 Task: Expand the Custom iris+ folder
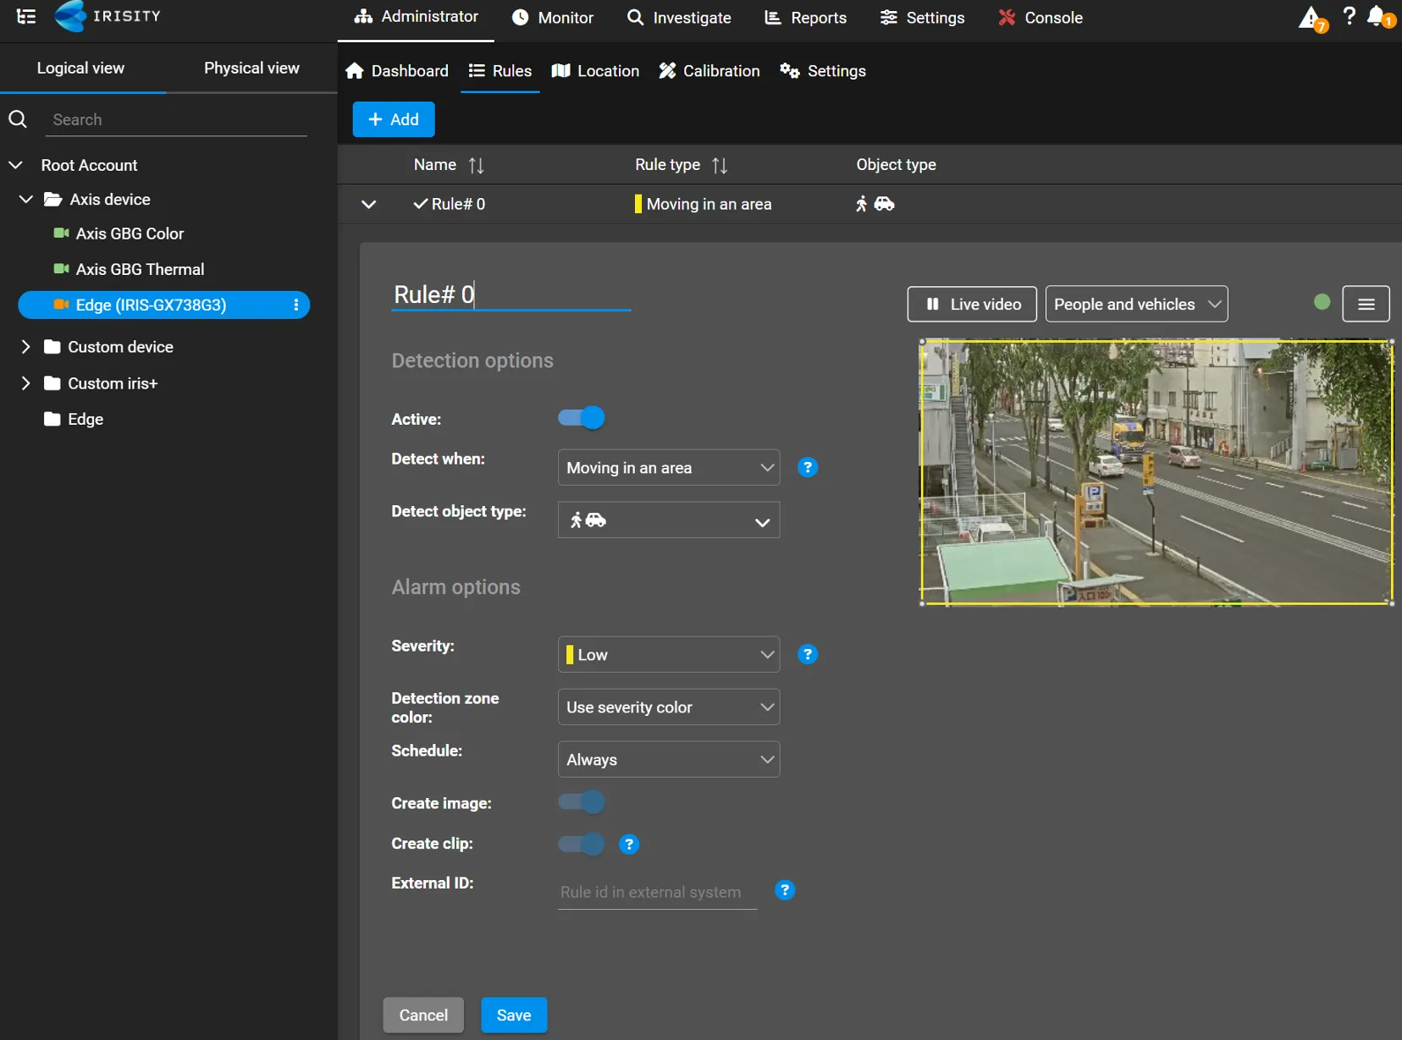pos(25,383)
